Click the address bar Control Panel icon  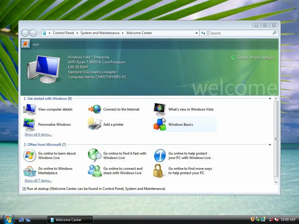pyautogui.click(x=44, y=33)
